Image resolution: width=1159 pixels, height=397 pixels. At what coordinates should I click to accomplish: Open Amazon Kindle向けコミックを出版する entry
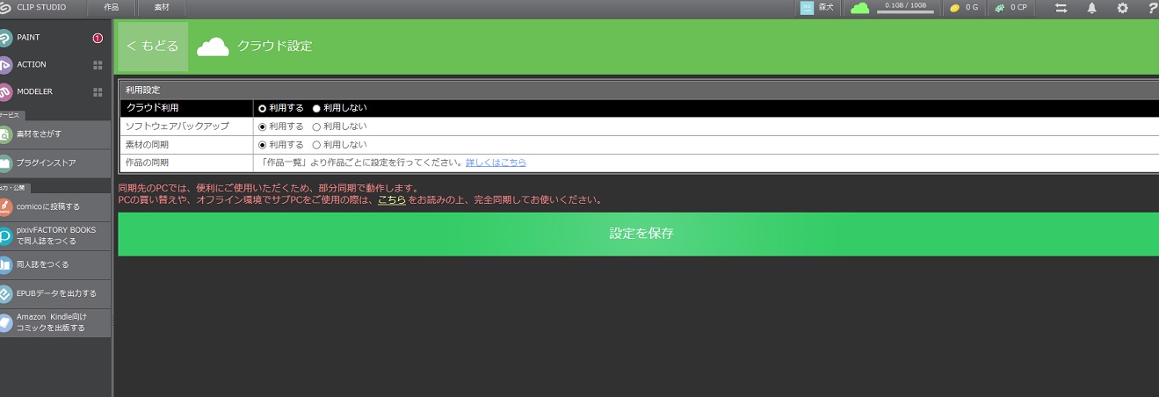coord(55,322)
